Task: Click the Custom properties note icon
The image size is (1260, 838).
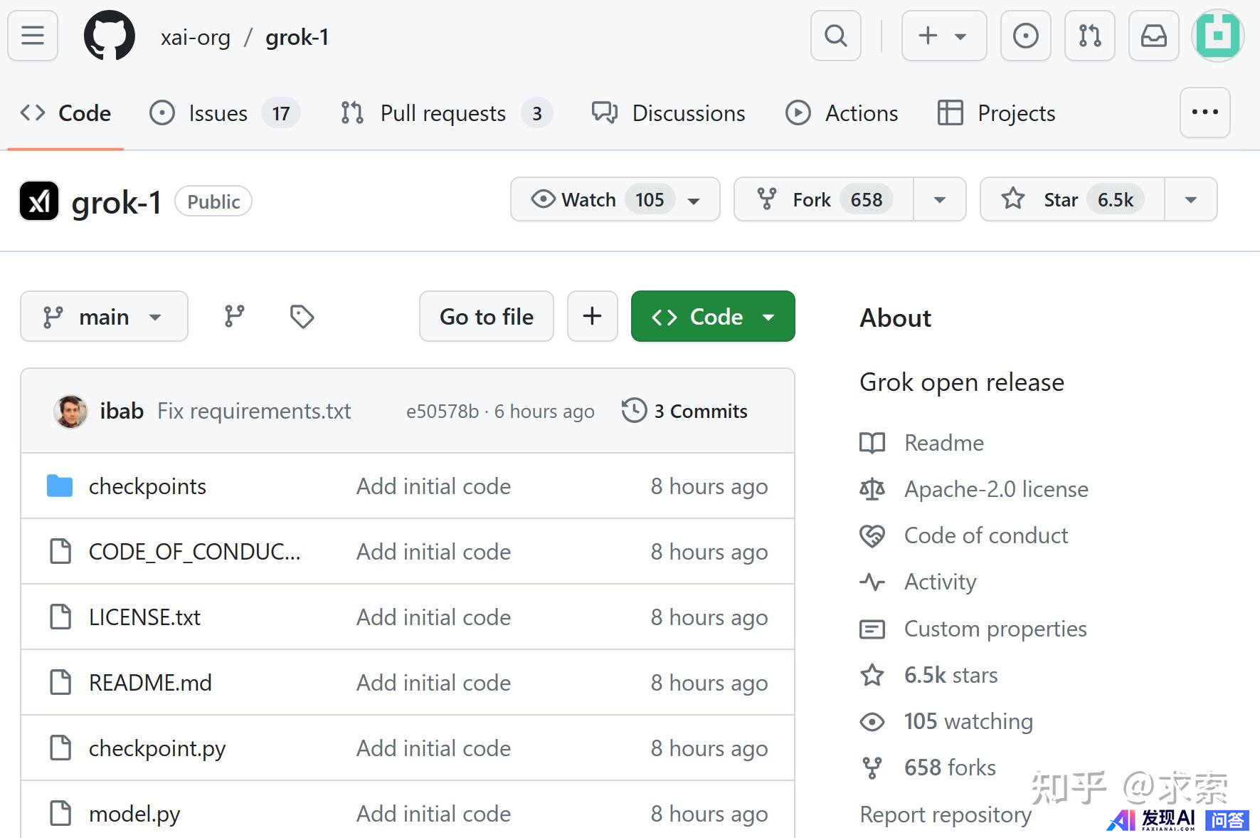Action: coord(872,629)
